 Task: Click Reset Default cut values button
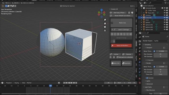121,16
